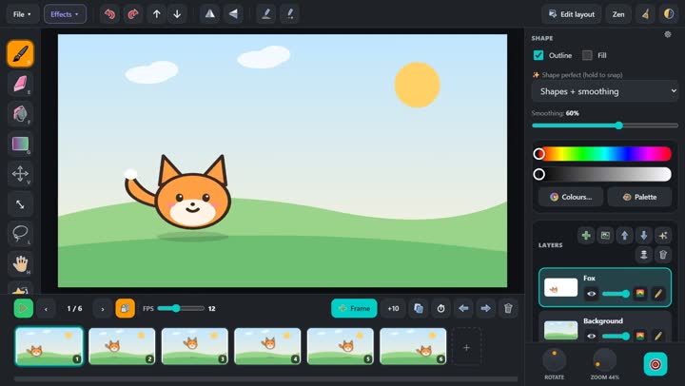Screen dimensions: 685x386
Task: Flip canvas vertically icon
Action: [233, 14]
